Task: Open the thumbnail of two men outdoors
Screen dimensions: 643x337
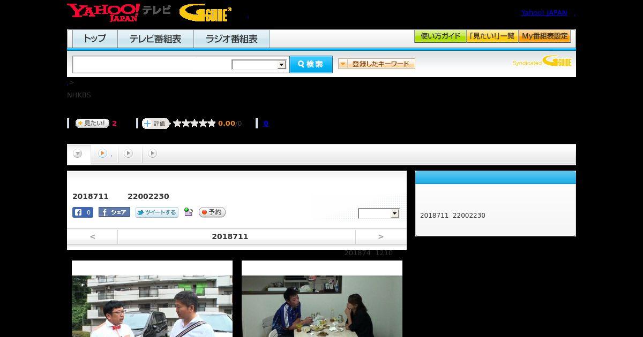Action: click(x=152, y=306)
